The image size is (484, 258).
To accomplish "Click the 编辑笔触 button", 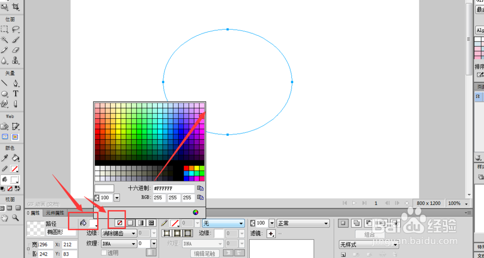I will (205, 253).
